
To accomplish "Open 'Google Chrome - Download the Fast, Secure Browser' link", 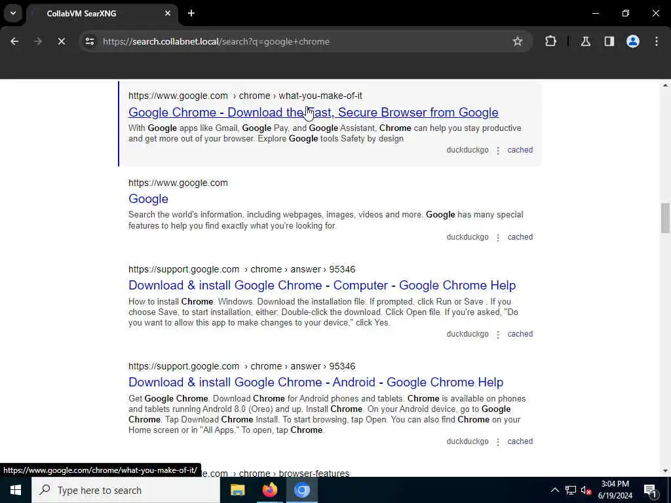I will (313, 112).
